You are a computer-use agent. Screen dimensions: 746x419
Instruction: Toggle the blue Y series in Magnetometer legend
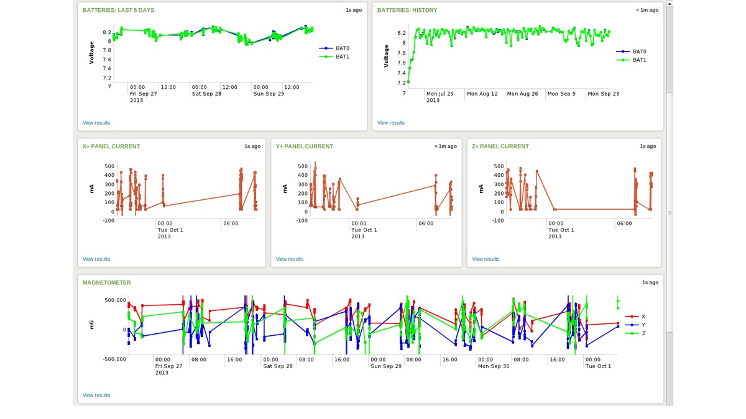tap(642, 325)
